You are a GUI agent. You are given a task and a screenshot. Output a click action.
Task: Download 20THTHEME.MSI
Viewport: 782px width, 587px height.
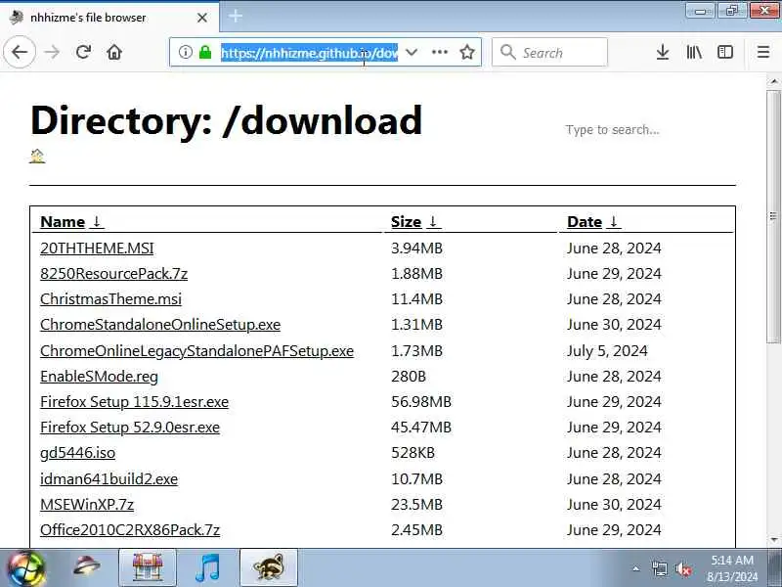point(97,248)
